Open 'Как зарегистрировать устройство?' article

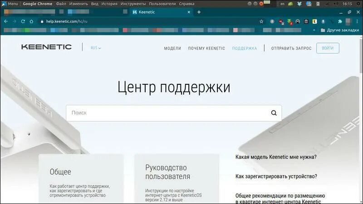[x=276, y=176]
